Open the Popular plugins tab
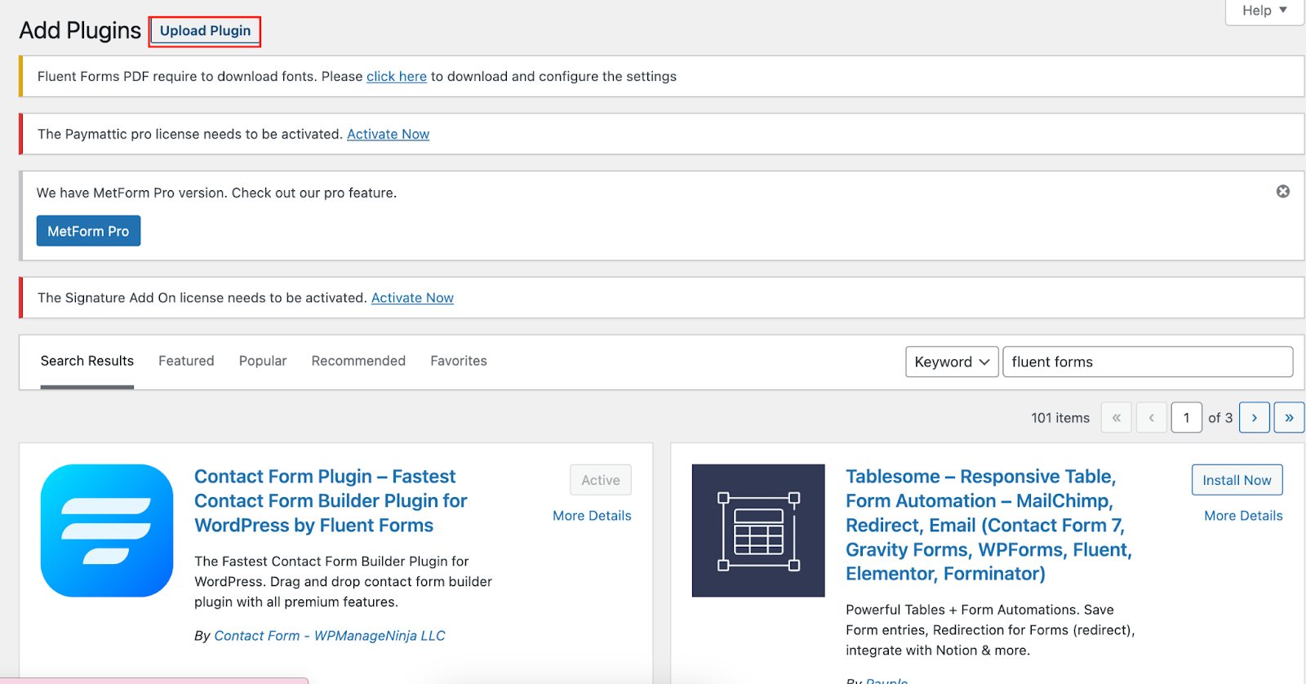1306x684 pixels. [263, 361]
